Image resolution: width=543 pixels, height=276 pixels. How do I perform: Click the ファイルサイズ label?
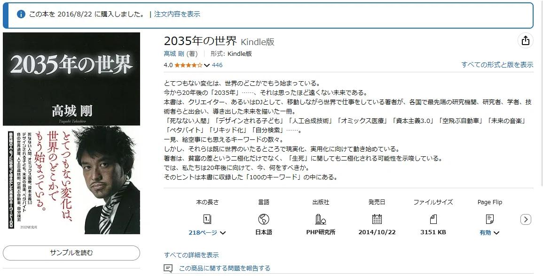(x=433, y=202)
